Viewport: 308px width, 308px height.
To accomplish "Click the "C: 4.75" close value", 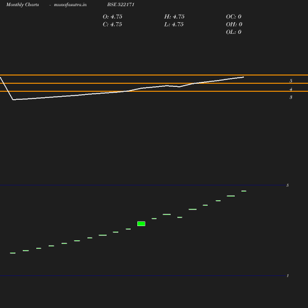I will [x=112, y=25].
